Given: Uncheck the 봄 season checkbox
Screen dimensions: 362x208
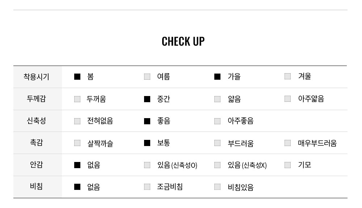Looking at the screenshot, I should (x=77, y=76).
